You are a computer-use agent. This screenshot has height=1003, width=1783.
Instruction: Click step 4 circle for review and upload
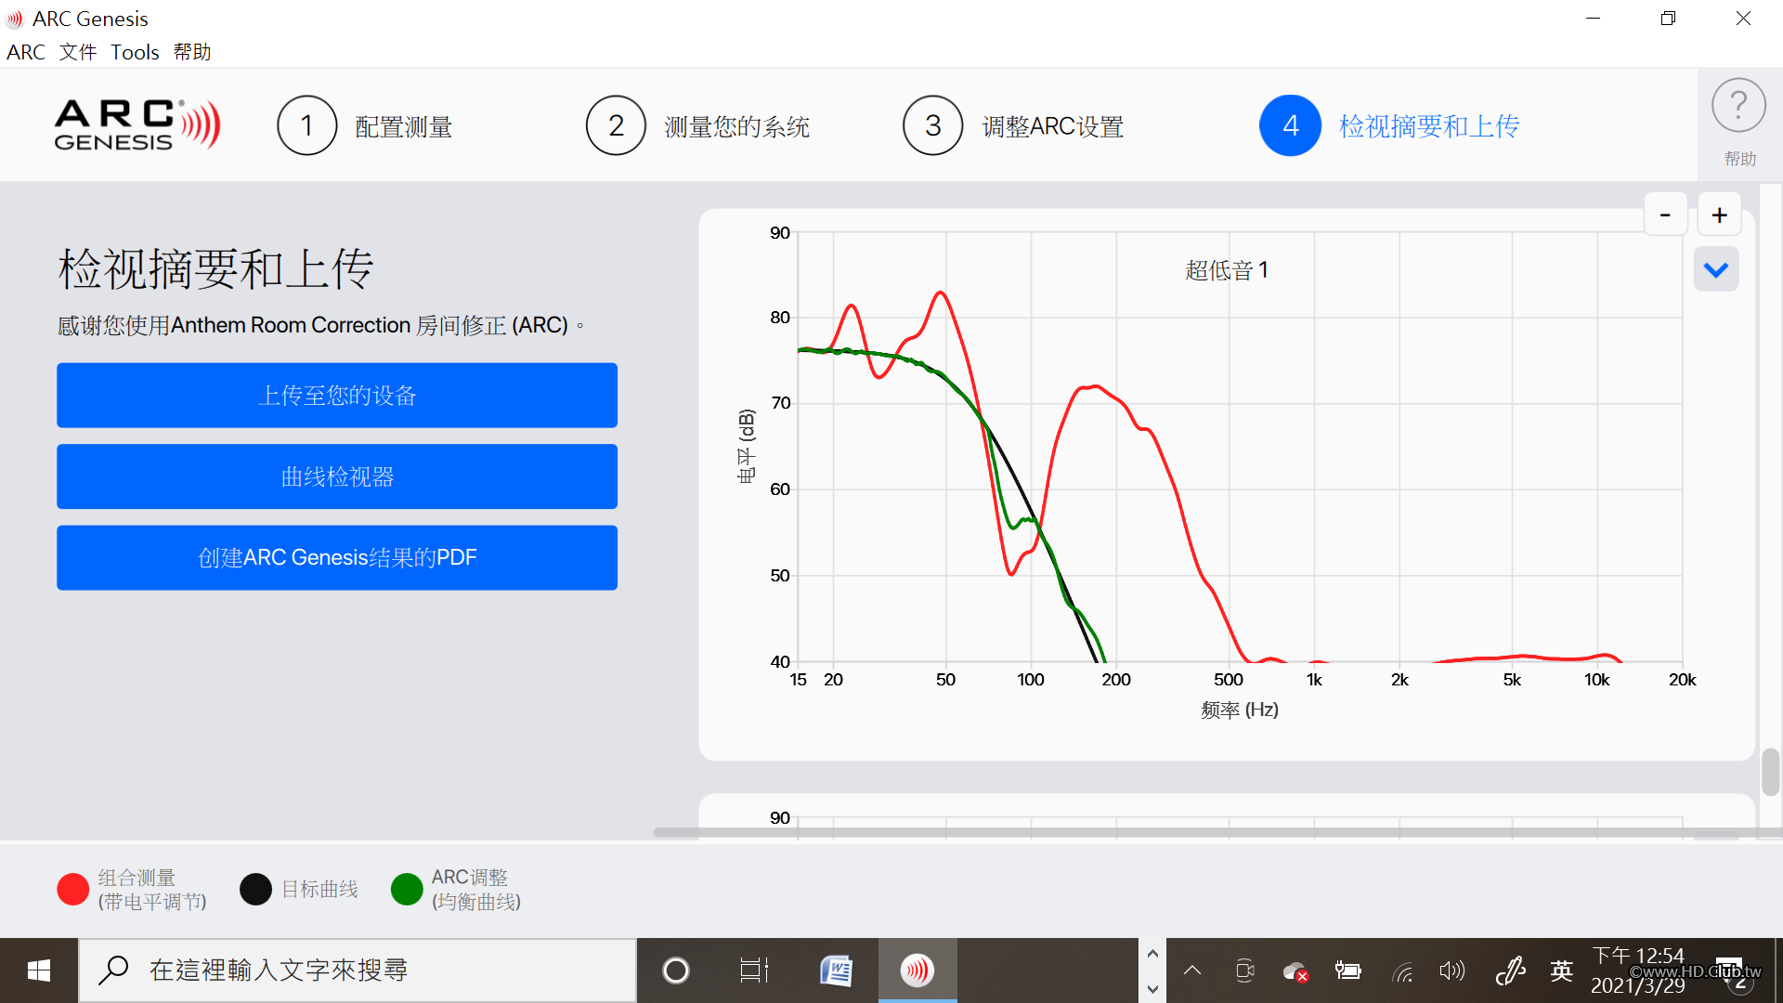(1290, 125)
